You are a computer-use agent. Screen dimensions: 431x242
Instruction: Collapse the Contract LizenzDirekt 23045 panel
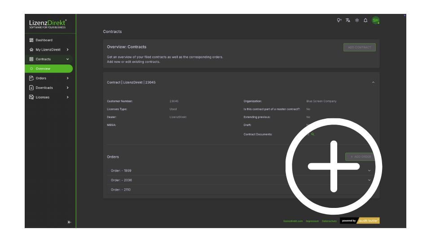pos(373,82)
